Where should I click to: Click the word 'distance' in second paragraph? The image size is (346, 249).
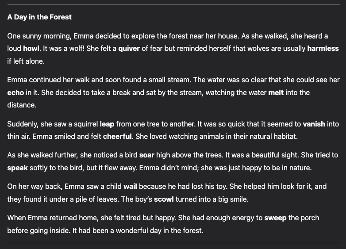(x=21, y=105)
